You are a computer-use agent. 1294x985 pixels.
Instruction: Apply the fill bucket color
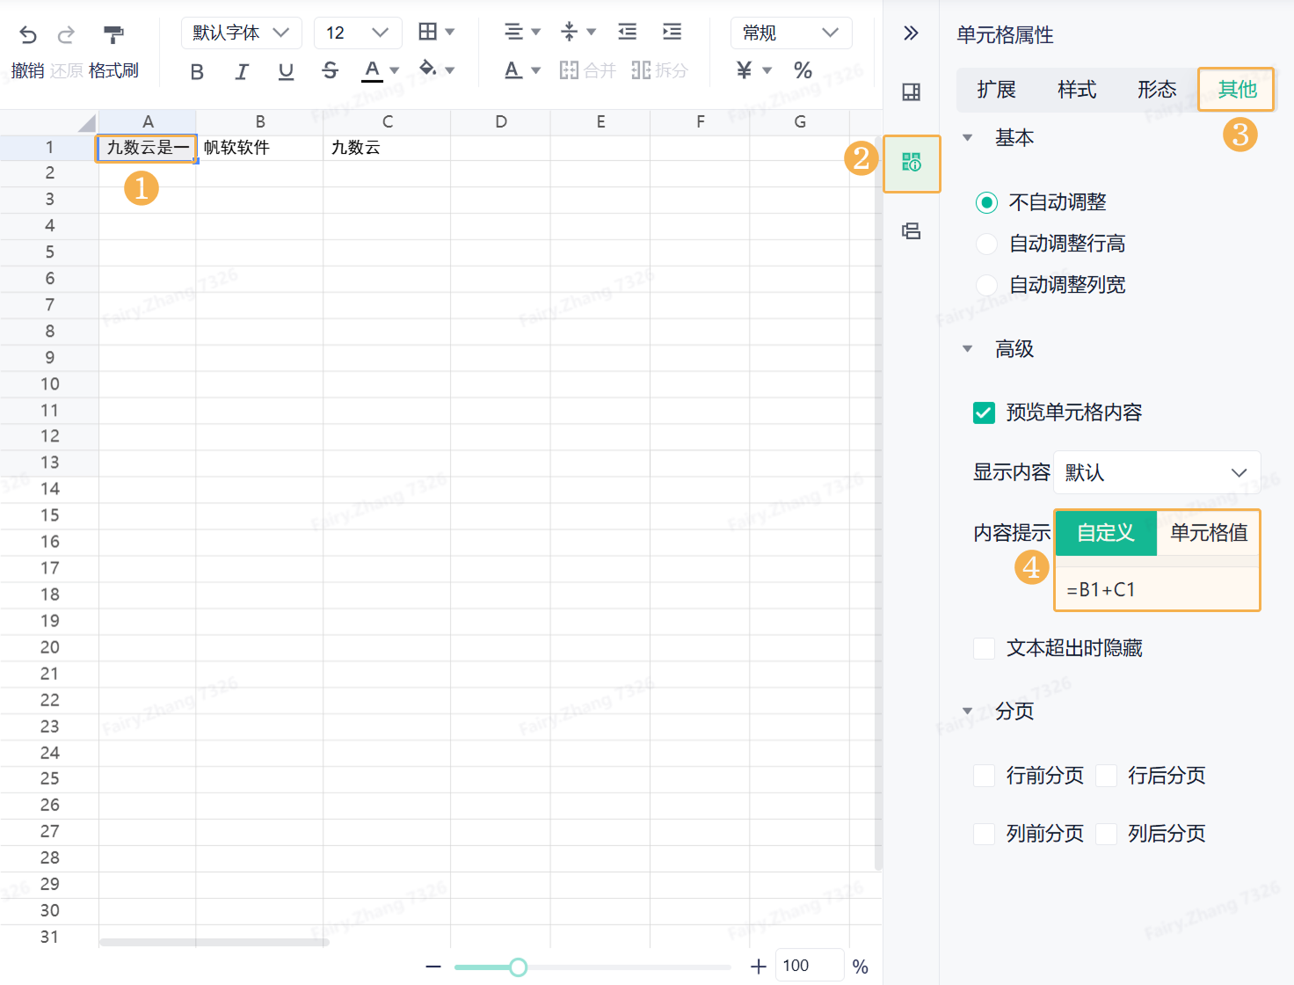click(x=428, y=69)
